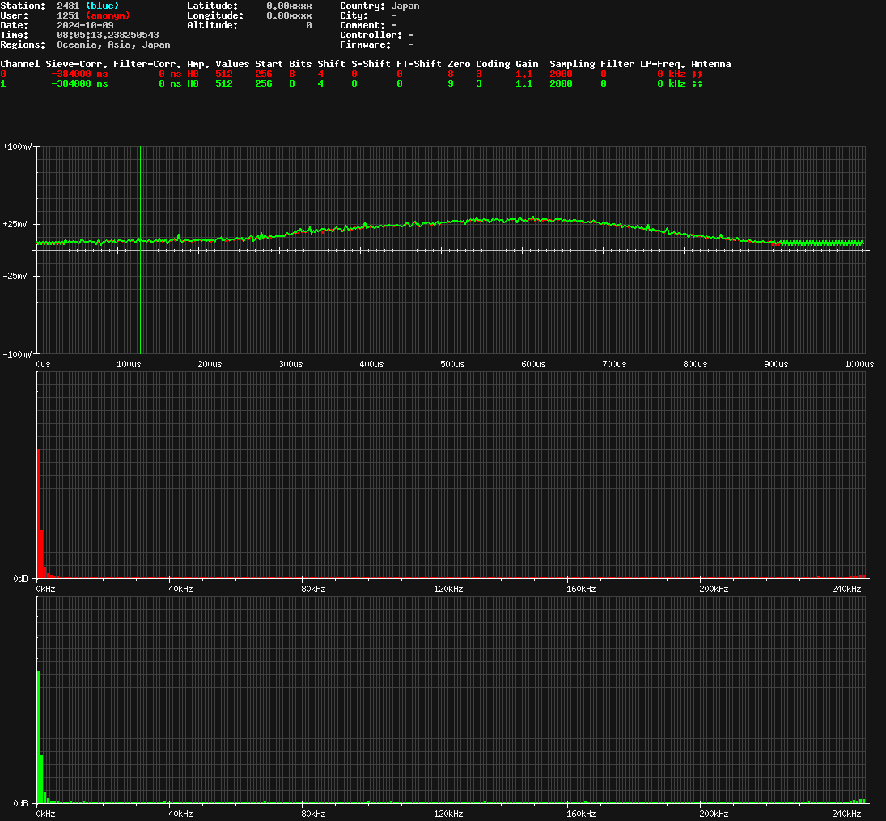Click the Sieve-Corr. column header
Screen dimensions: 886x821
point(76,64)
